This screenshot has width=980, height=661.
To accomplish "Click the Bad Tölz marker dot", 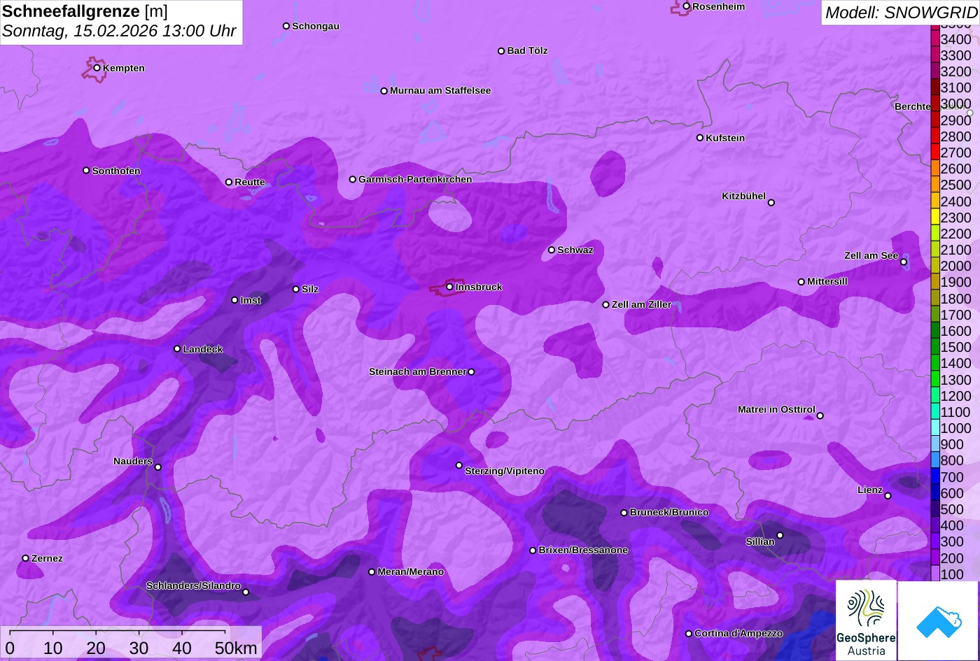I will coord(501,51).
